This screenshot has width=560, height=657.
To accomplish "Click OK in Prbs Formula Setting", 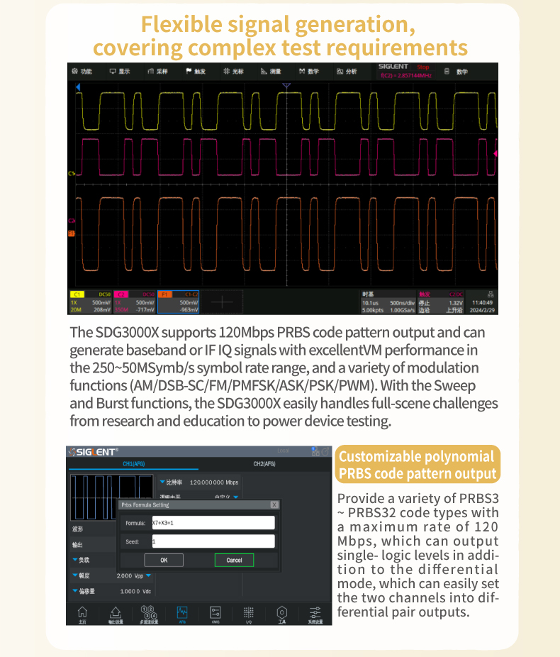I will pos(164,560).
